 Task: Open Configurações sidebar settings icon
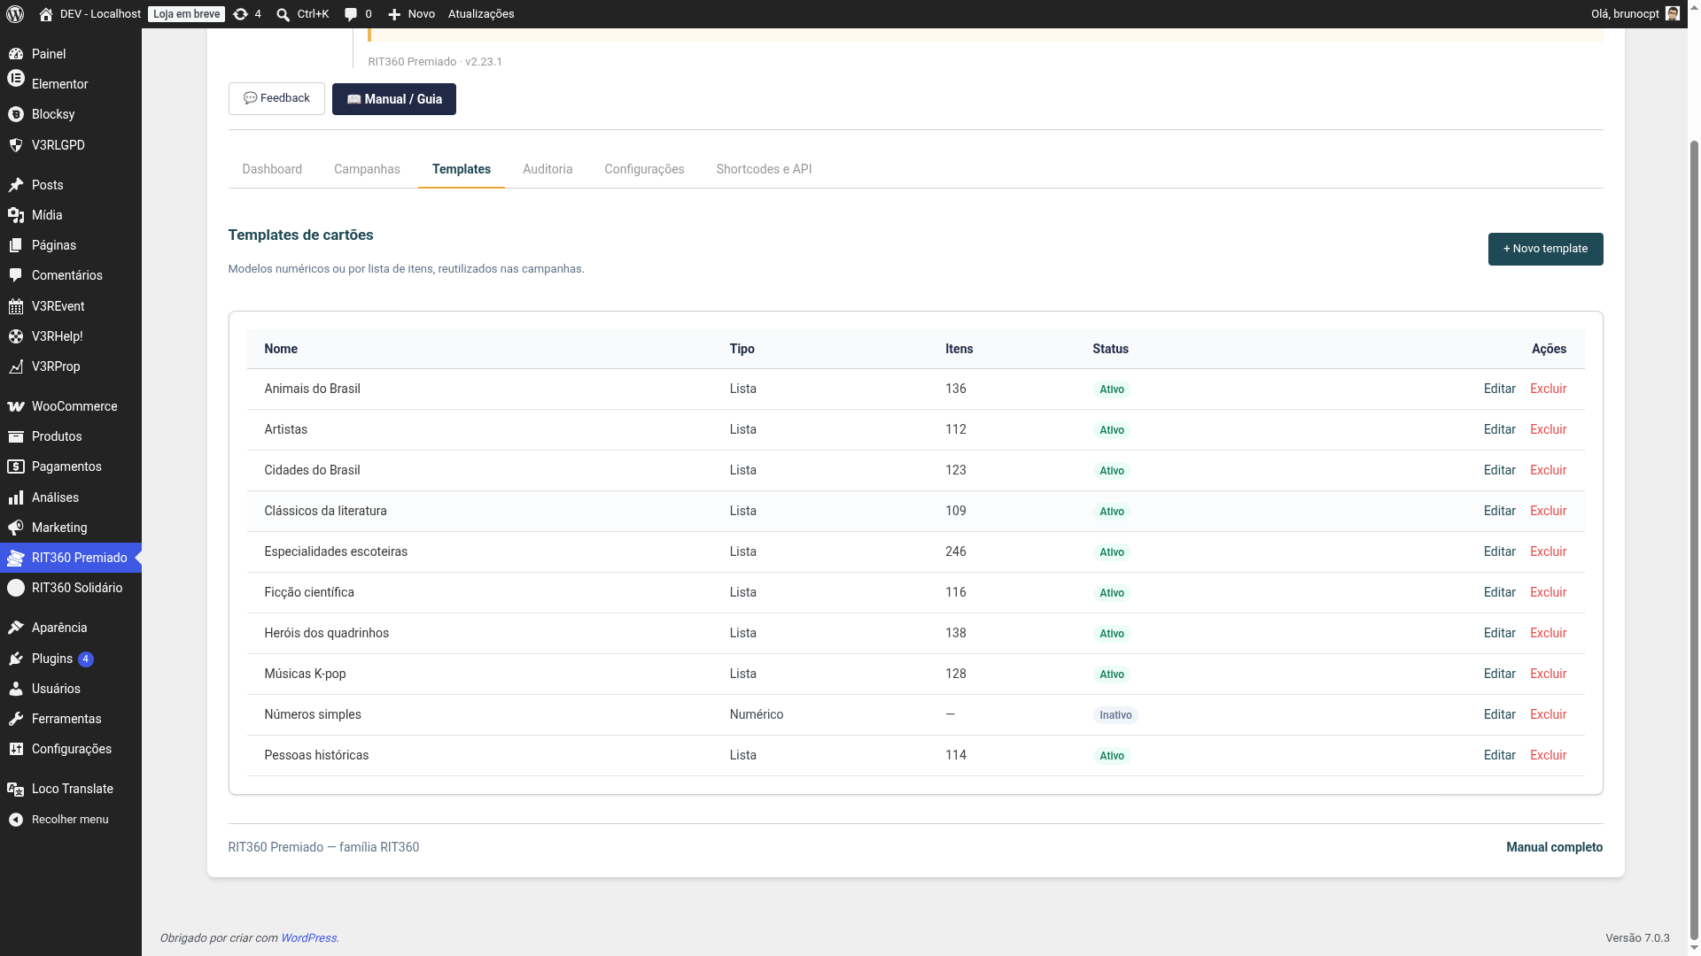[x=16, y=749]
